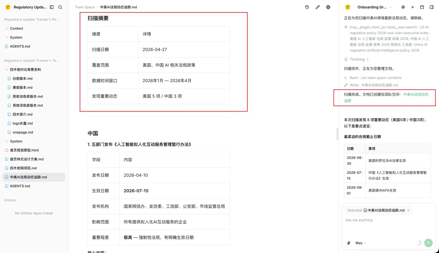Open the Max model dropdown
439x253 pixels.
point(361,243)
